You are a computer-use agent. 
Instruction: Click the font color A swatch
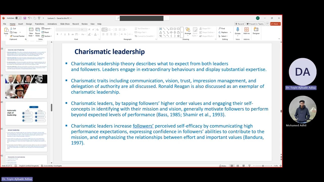click(x=95, y=34)
